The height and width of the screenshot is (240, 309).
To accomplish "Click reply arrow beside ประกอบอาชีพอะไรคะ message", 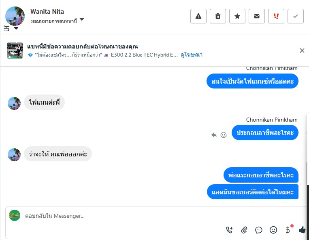I will coord(214,135).
